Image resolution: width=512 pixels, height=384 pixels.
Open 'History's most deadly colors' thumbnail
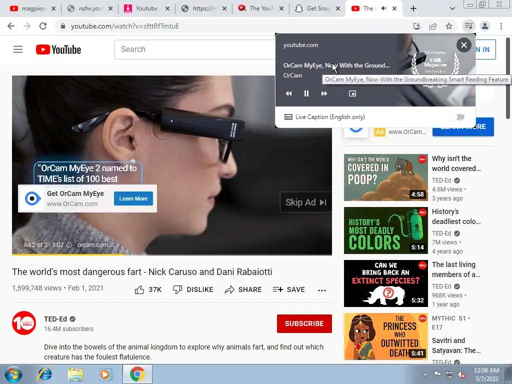pos(385,230)
